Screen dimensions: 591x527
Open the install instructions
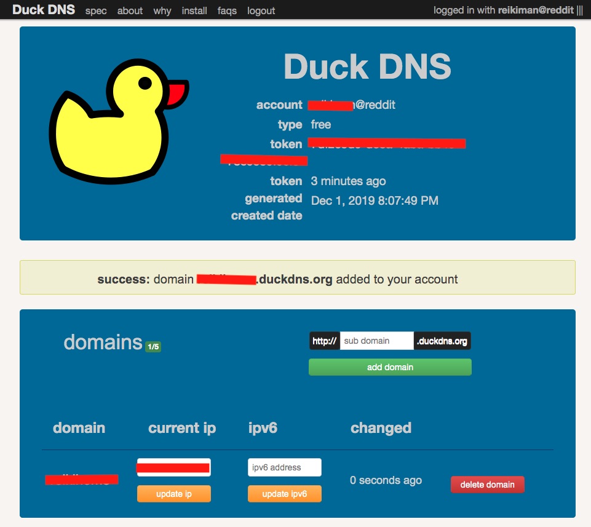[194, 11]
